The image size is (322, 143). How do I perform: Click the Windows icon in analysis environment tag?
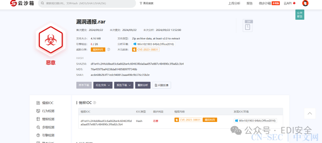point(135,44)
